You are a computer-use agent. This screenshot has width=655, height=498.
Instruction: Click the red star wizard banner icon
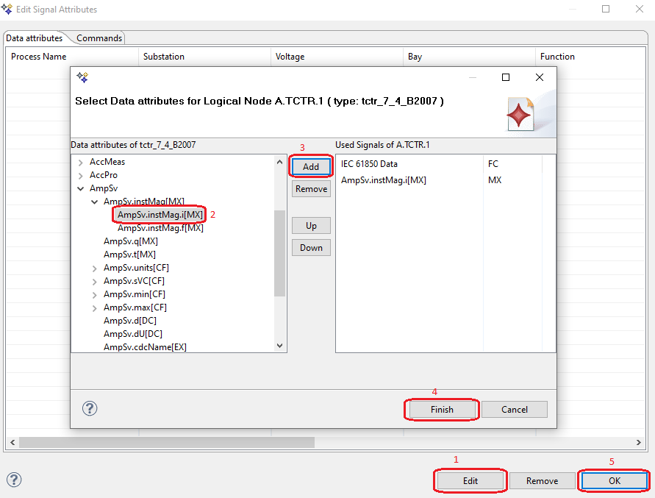click(x=520, y=114)
